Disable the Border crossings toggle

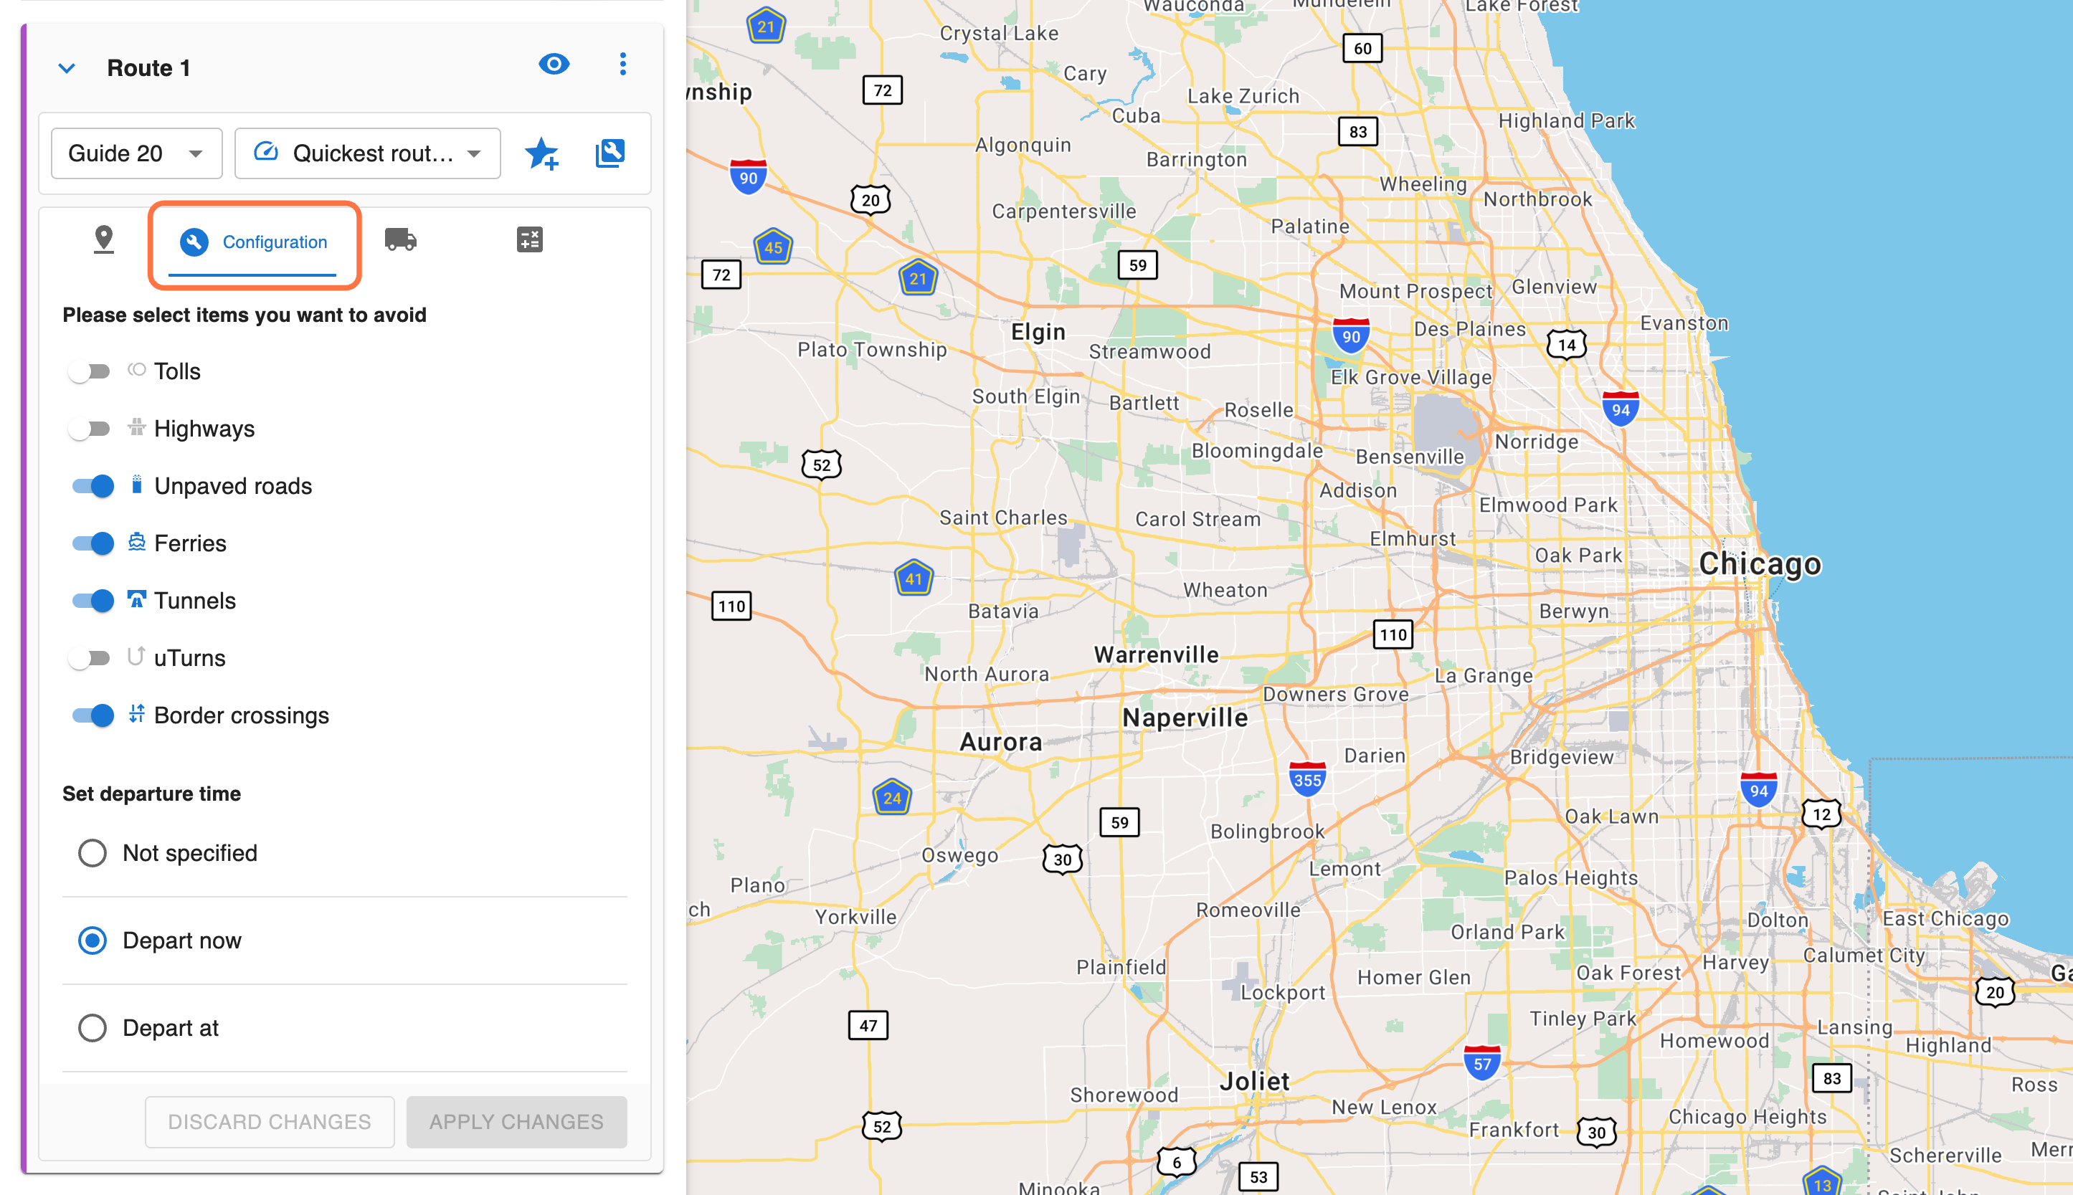tap(92, 715)
